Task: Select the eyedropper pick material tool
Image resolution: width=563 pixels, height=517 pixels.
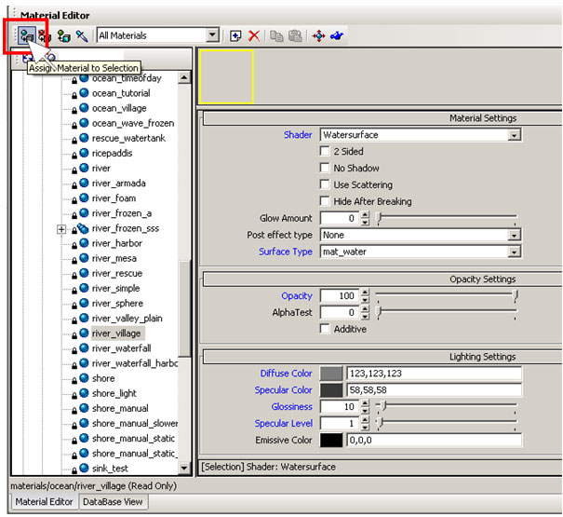Action: point(82,35)
